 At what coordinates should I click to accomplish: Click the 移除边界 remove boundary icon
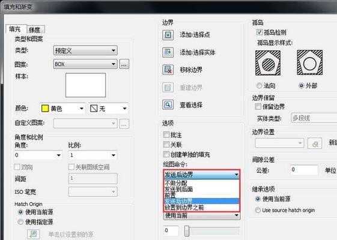tap(168, 70)
